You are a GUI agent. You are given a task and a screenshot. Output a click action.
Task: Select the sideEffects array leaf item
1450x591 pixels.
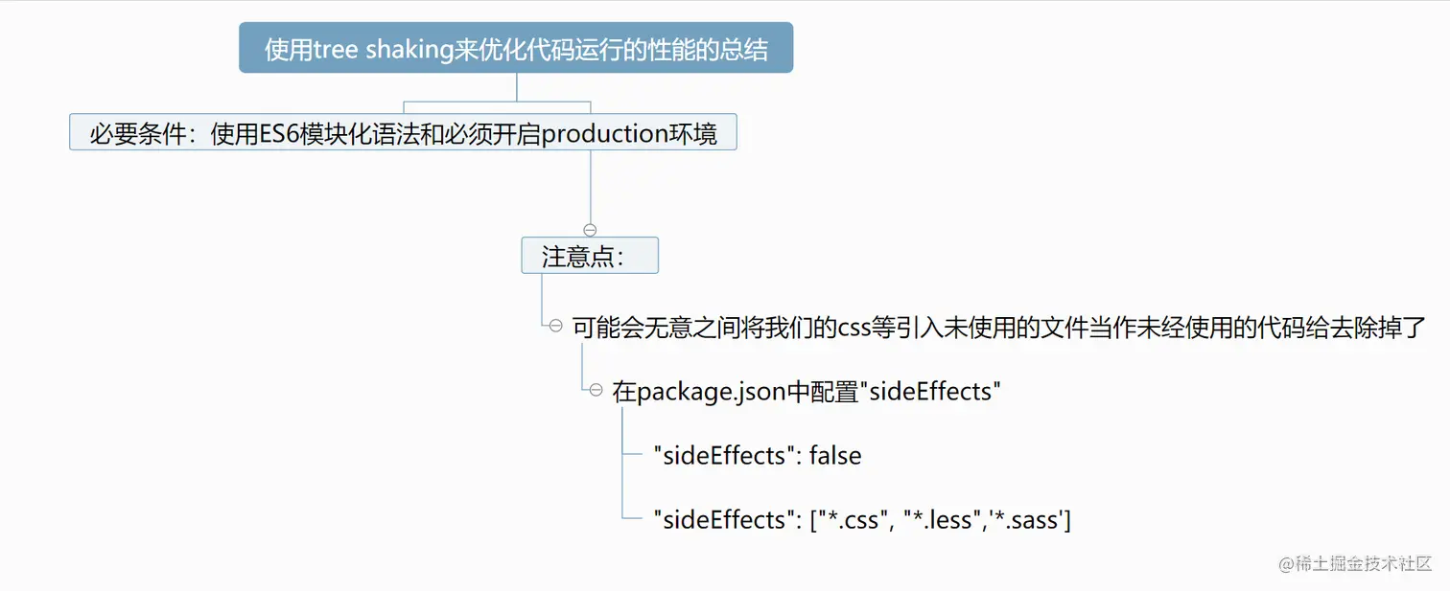(x=861, y=520)
